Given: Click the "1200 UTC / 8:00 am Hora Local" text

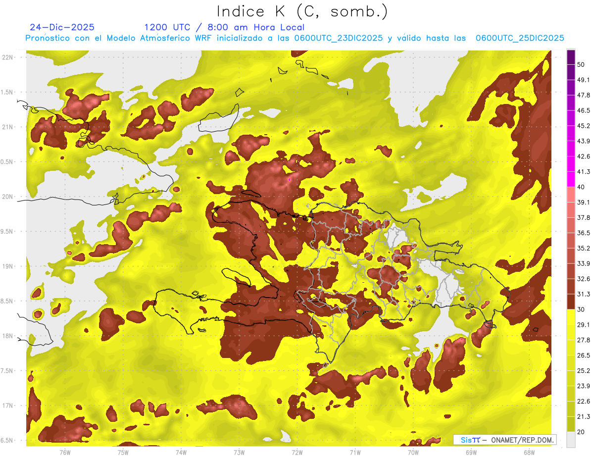Looking at the screenshot, I should click(x=224, y=27).
